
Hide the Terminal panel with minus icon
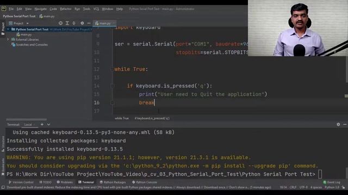[345, 125]
